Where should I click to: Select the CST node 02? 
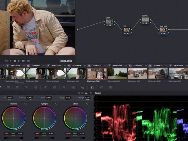[x=127, y=31]
